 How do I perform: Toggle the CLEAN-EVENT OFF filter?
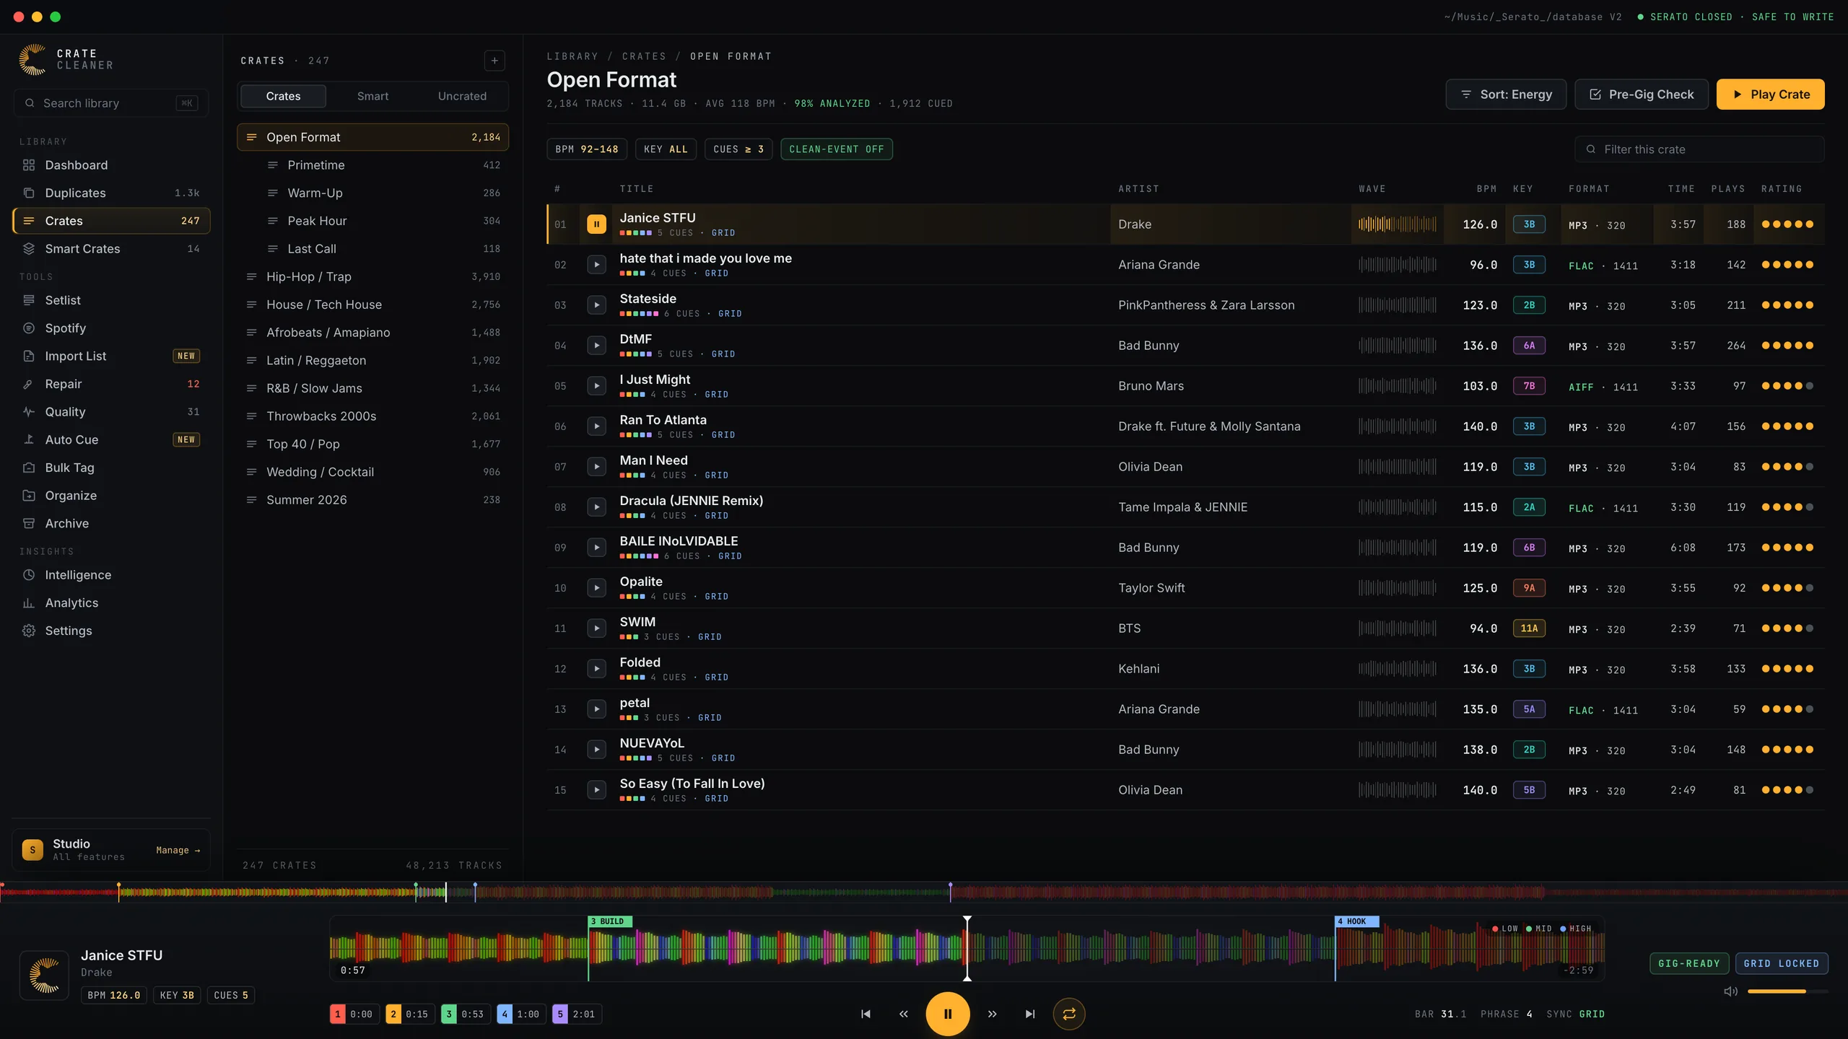[836, 149]
